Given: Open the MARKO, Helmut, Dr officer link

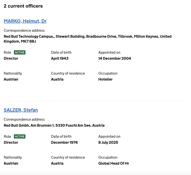Looking at the screenshot, I should (25, 21).
